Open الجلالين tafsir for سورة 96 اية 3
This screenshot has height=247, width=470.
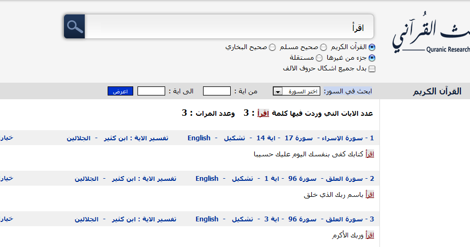tap(87, 219)
